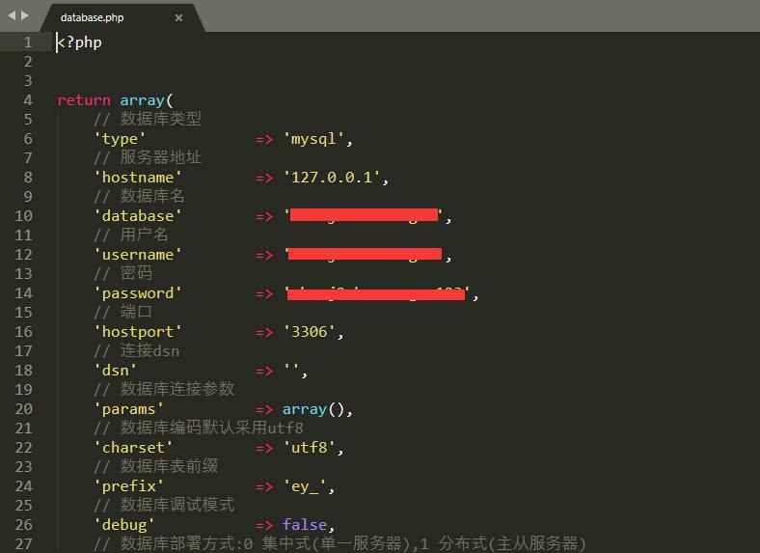Click line number 4 in gutter
Viewport: 760px width, 553px height.
point(28,100)
